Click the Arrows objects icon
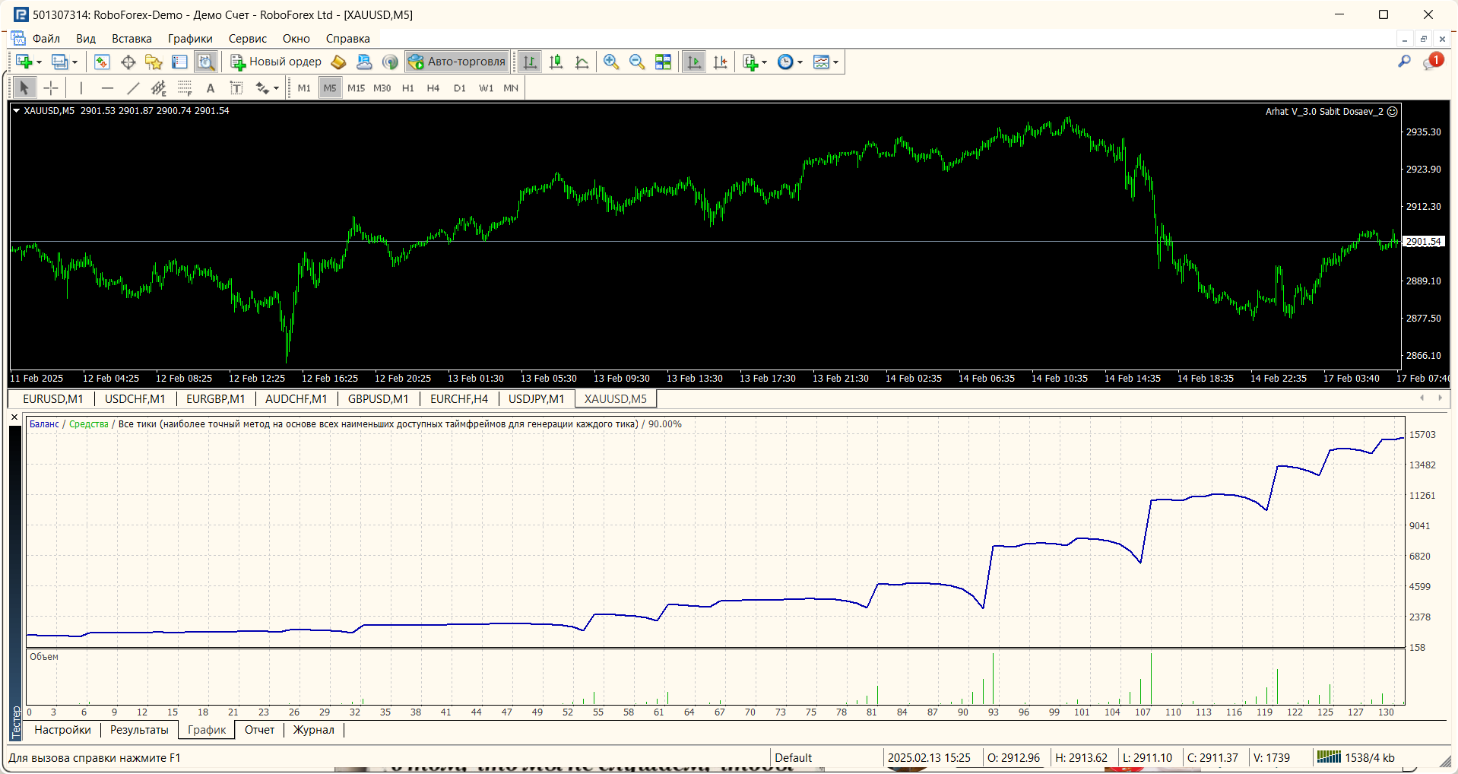The height and width of the screenshot is (774, 1458). [x=262, y=88]
